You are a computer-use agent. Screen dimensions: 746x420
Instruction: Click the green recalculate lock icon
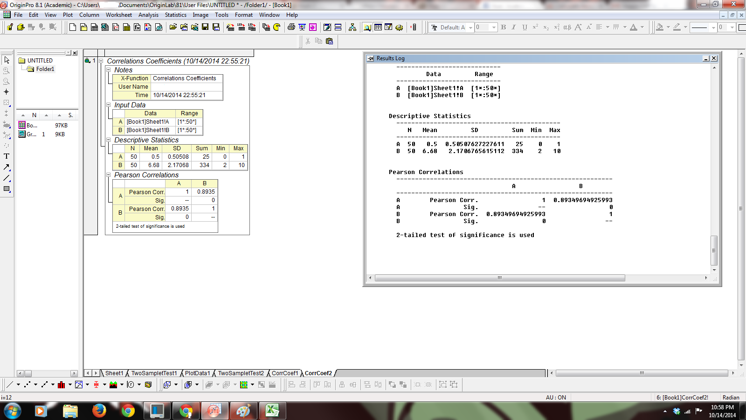pos(88,61)
